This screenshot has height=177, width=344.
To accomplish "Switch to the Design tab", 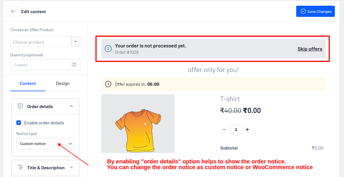I will coord(63,83).
